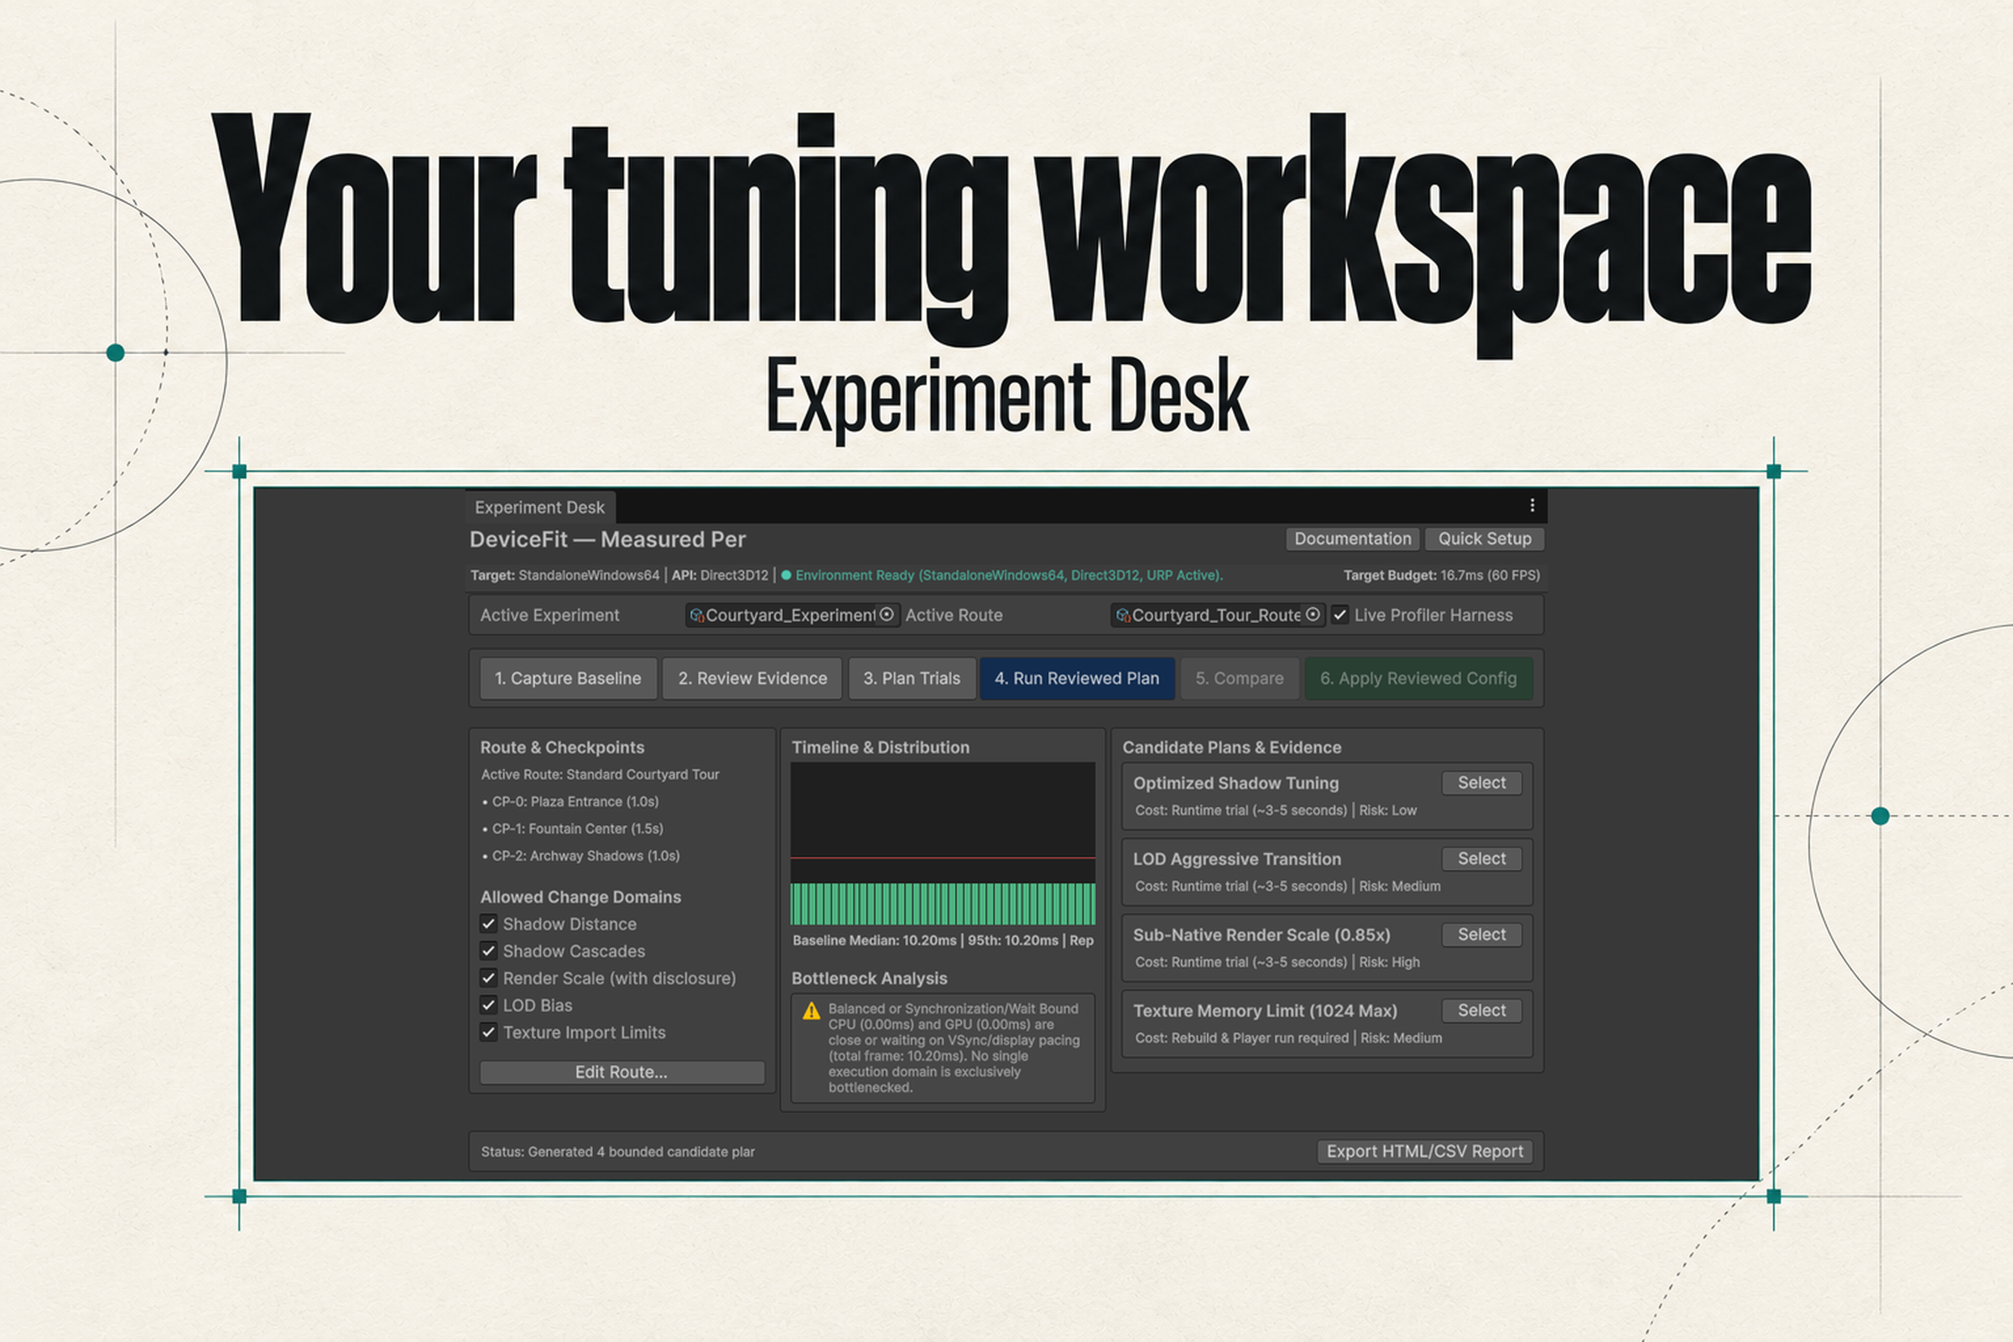Click Active Route: Standard Courtyard Tour text
Viewport: 2013px width, 1342px height.
(600, 774)
